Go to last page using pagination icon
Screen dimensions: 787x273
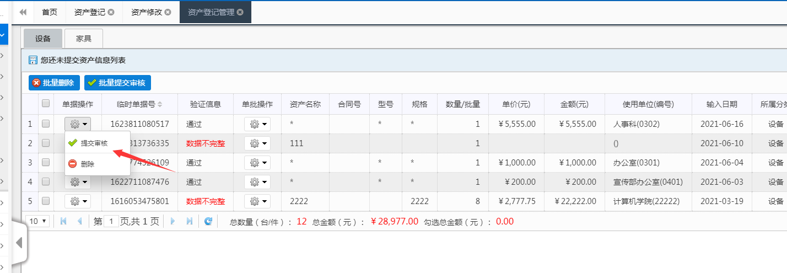190,221
